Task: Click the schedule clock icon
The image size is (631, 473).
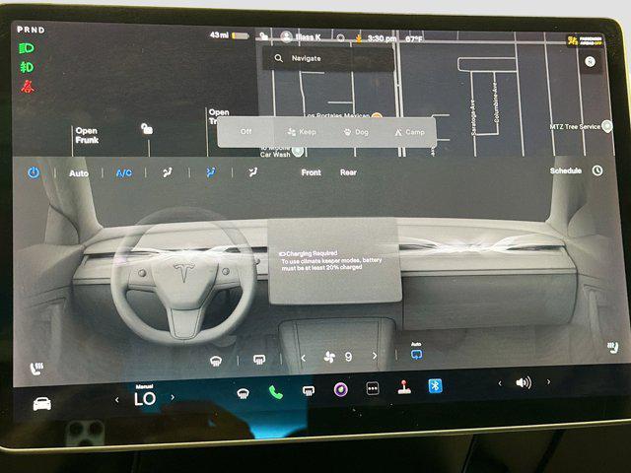Action: point(597,170)
